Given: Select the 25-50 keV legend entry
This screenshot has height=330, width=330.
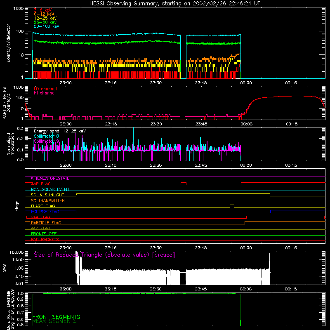Looking at the screenshot, I should click(x=45, y=22).
